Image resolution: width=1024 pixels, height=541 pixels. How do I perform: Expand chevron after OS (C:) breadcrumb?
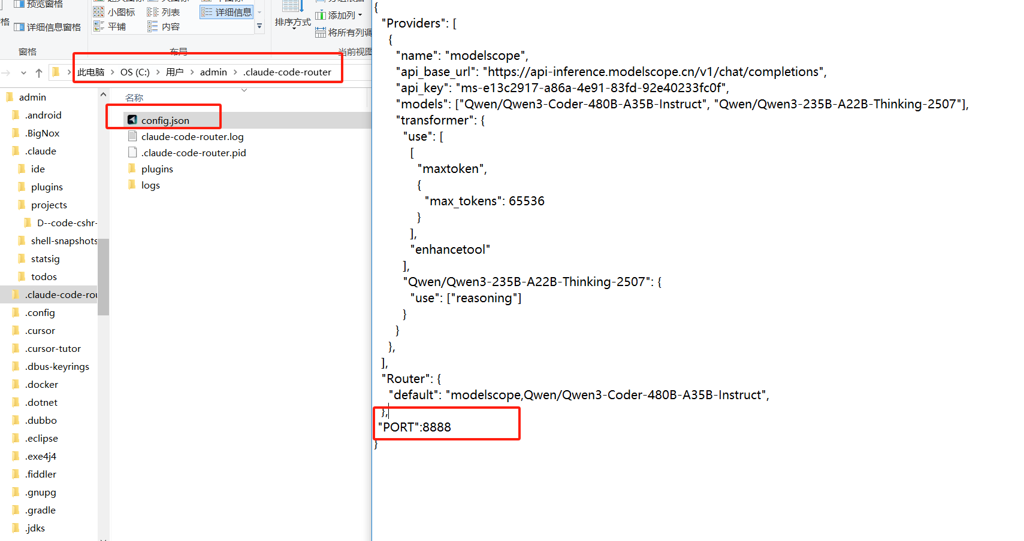coord(158,72)
